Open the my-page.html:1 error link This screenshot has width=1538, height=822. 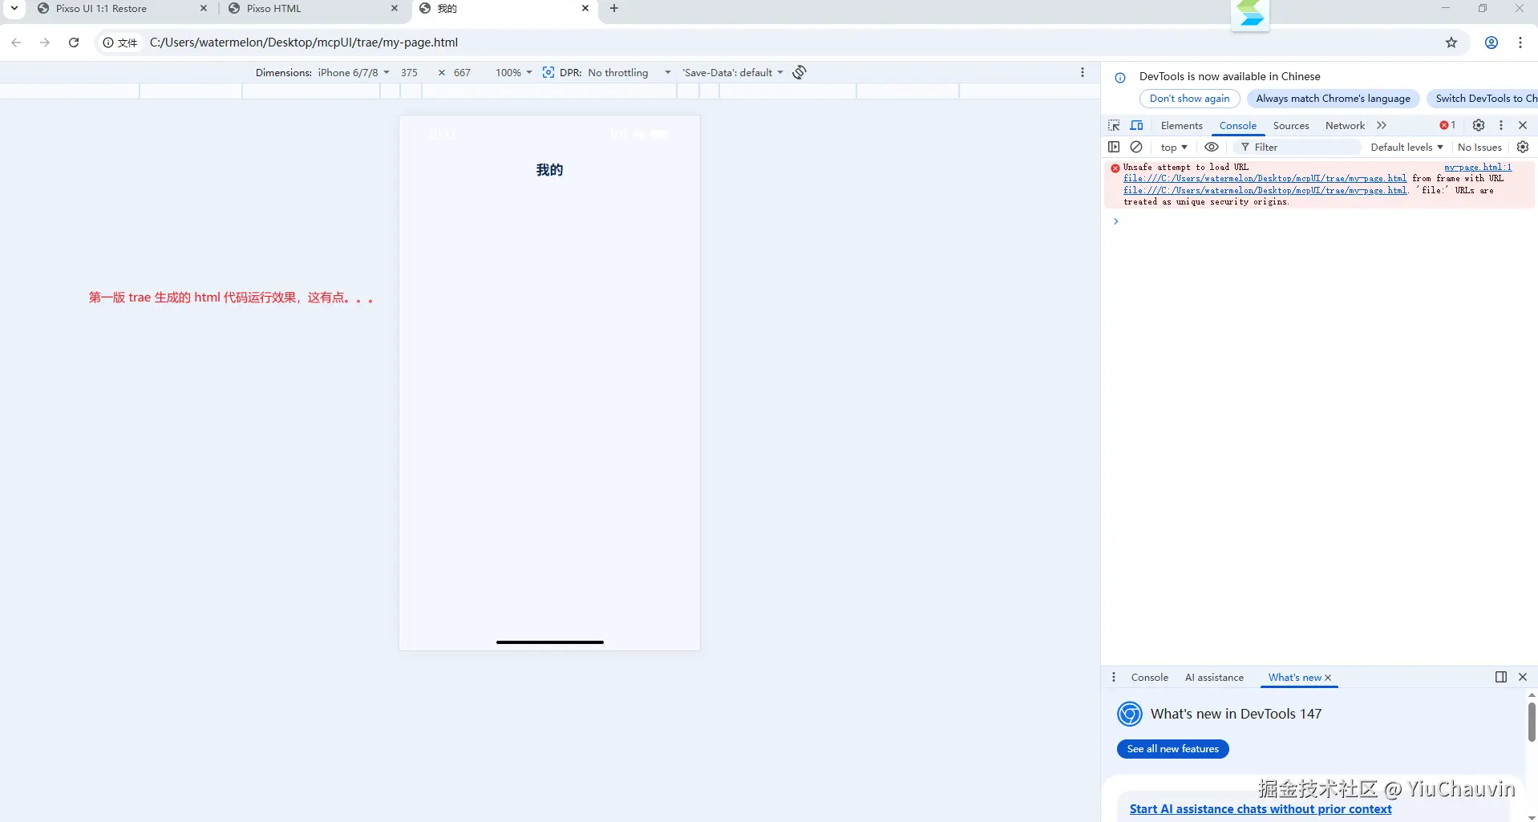(x=1476, y=167)
